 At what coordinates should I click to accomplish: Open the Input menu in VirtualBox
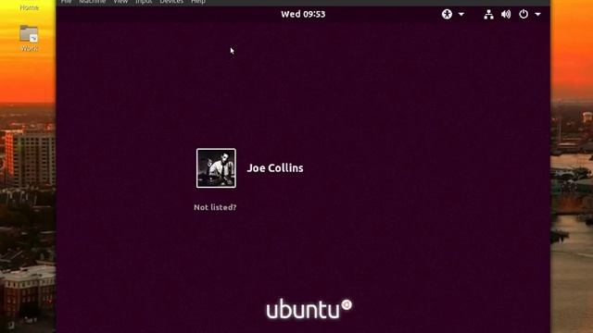[144, 2]
